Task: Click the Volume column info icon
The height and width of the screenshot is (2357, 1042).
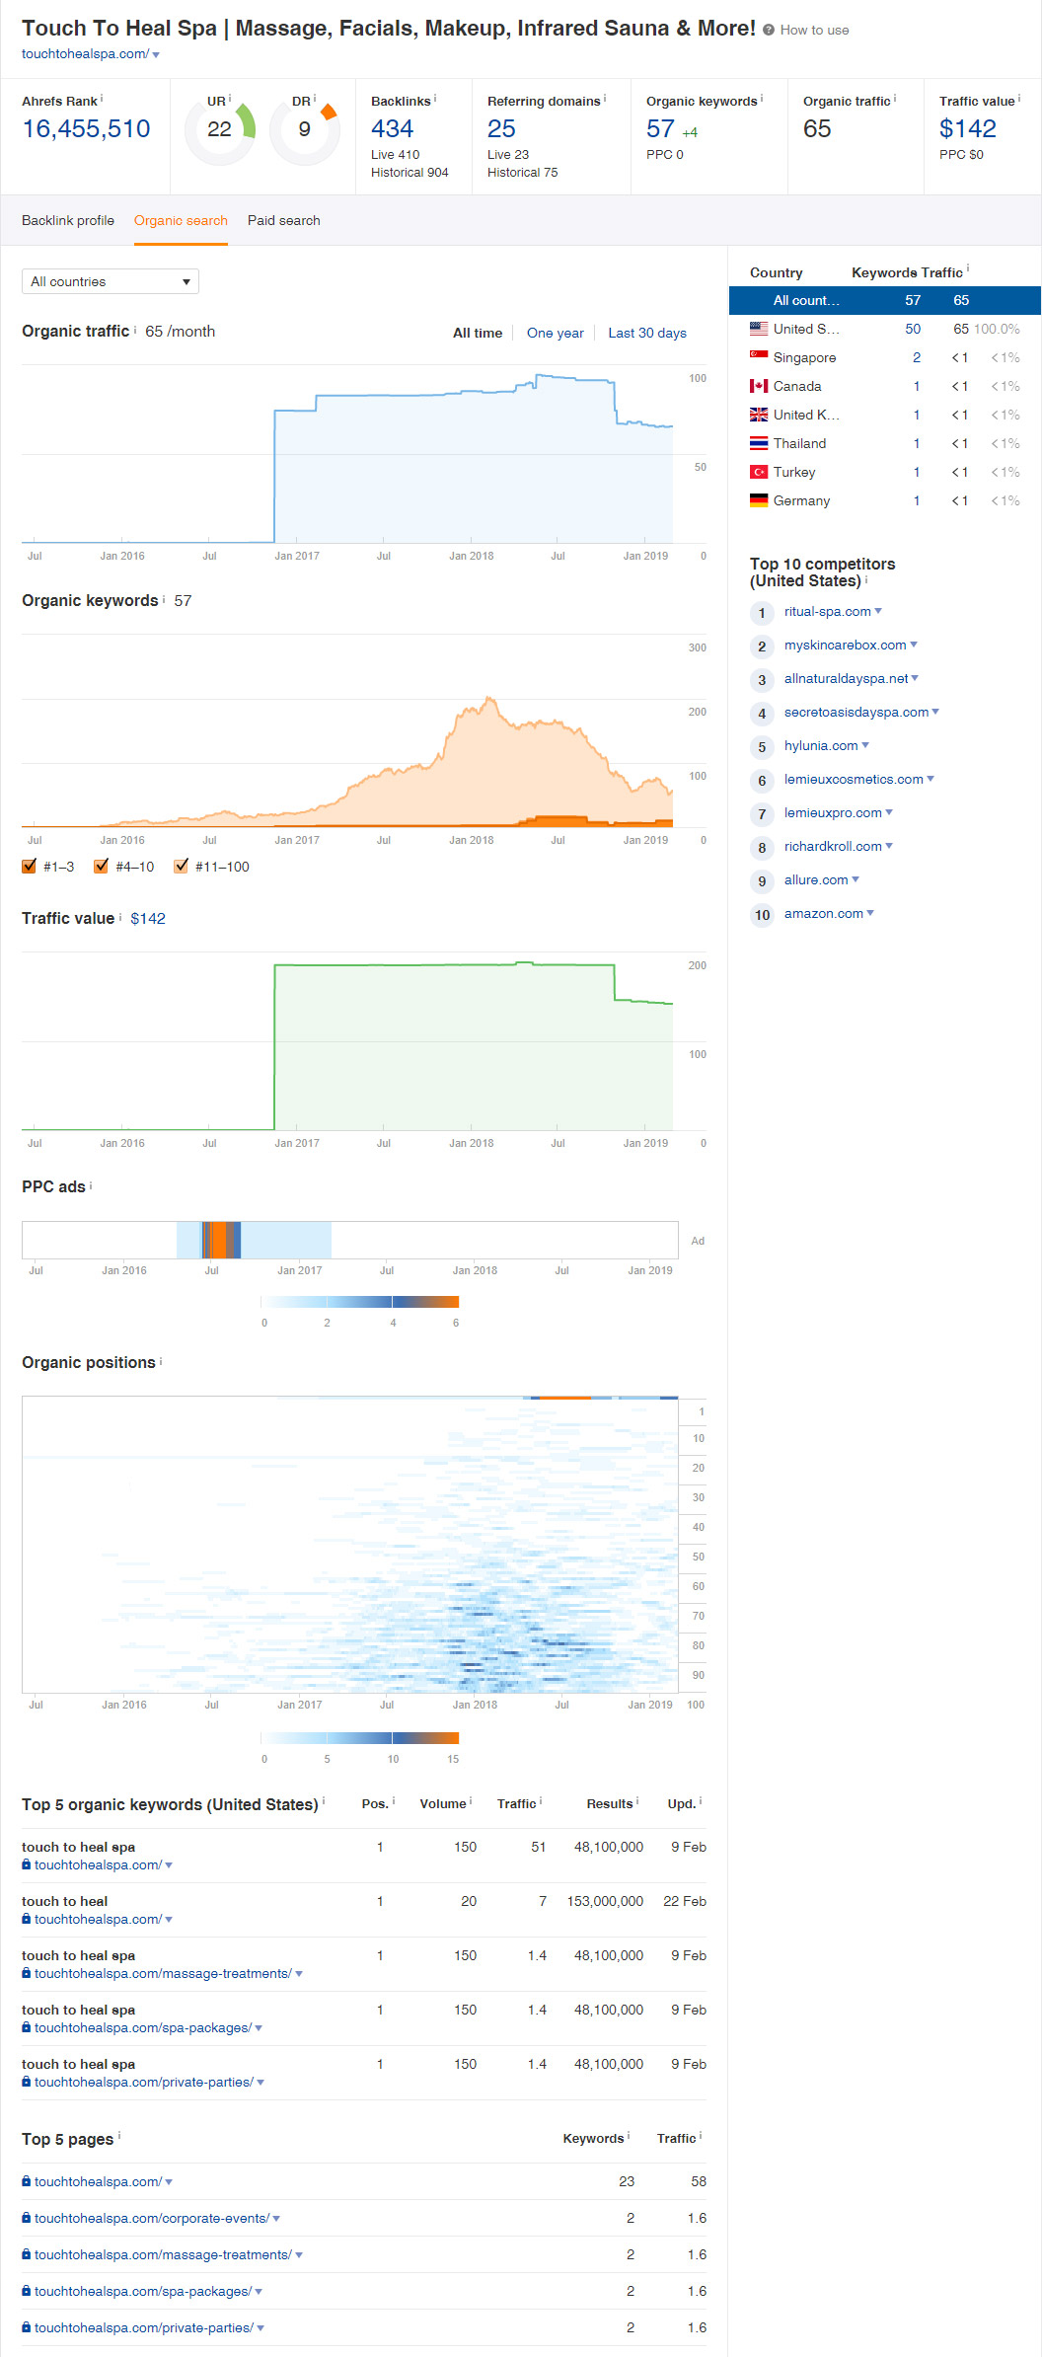Action: 471,1801
